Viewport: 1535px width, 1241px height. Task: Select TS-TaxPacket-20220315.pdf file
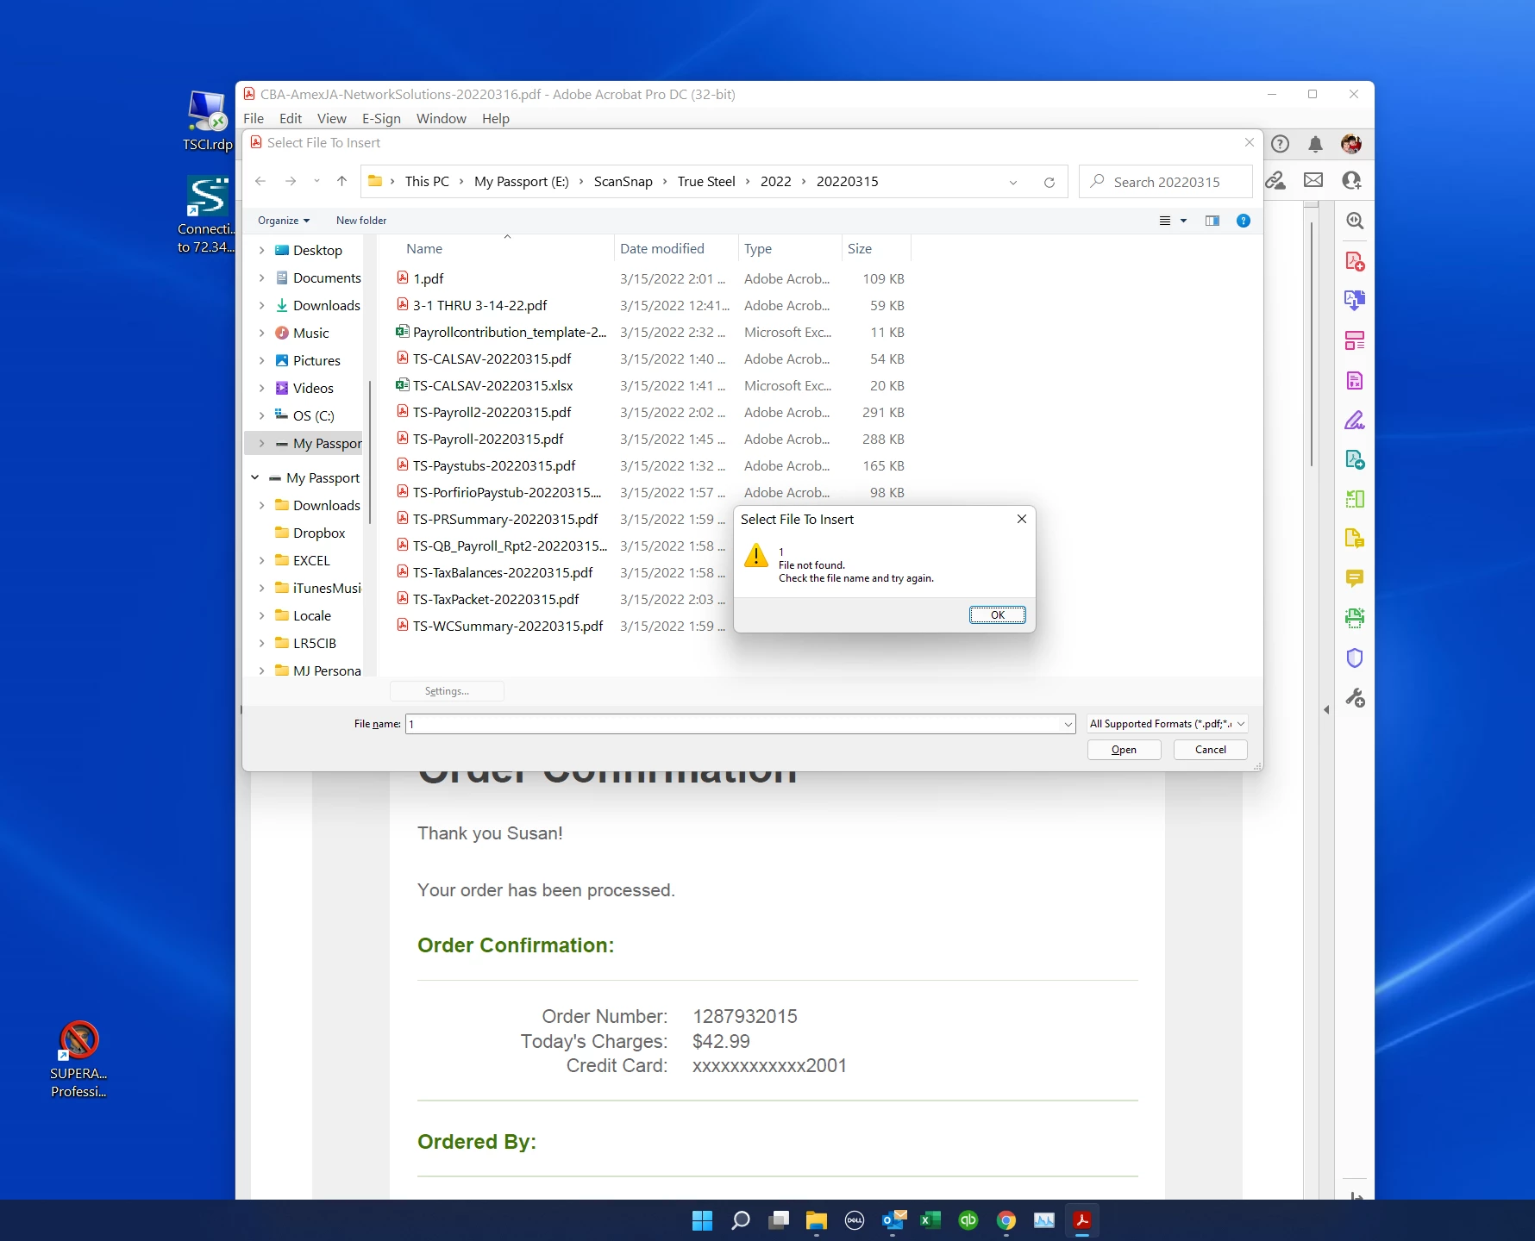(x=496, y=599)
